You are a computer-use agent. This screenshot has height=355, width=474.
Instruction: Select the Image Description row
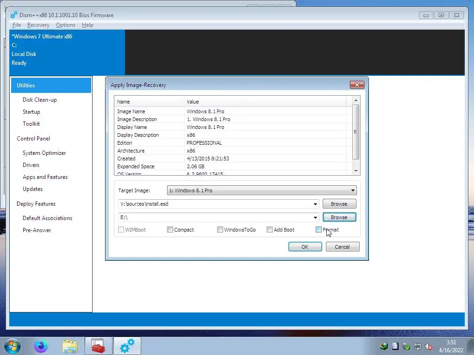pos(233,119)
